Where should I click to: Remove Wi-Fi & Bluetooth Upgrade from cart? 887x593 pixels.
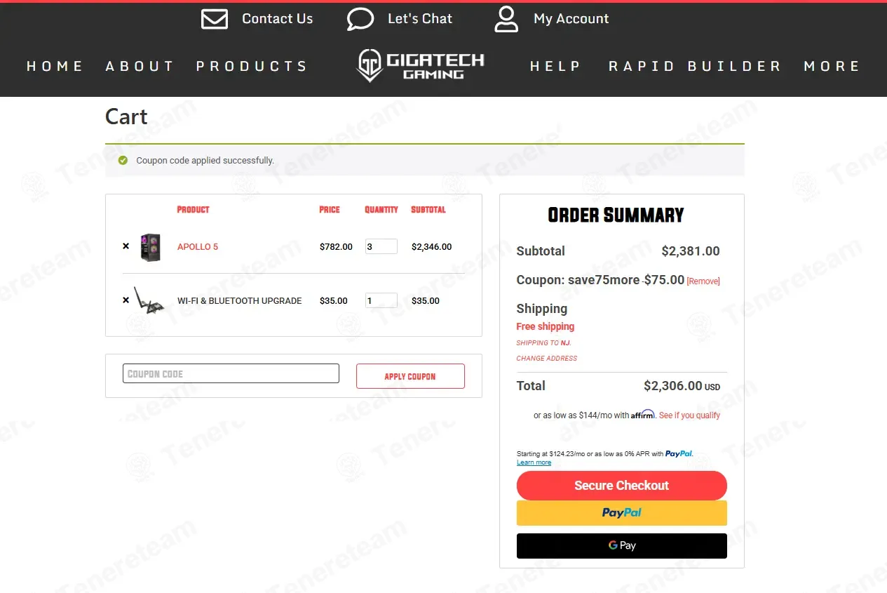(126, 300)
